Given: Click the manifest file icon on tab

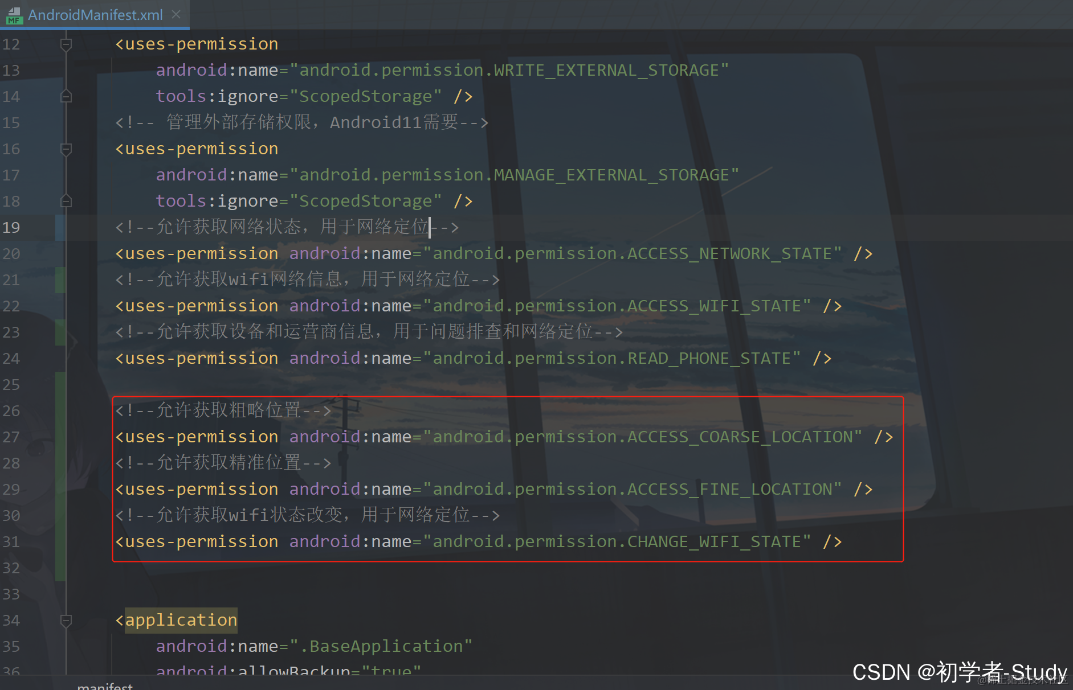Looking at the screenshot, I should click(x=14, y=15).
